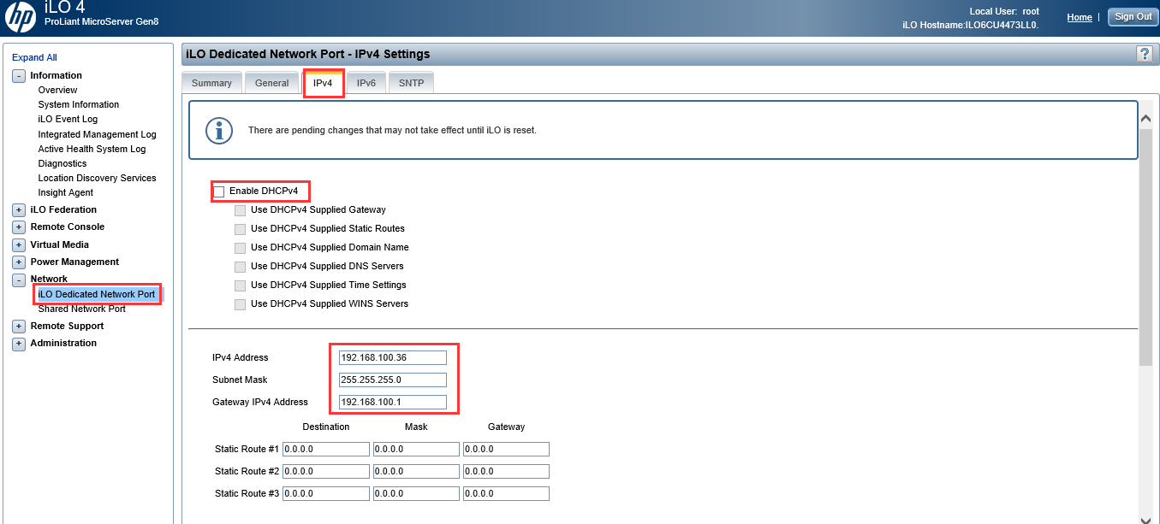Expand the iLO Federation section
The image size is (1160, 524).
click(x=19, y=210)
